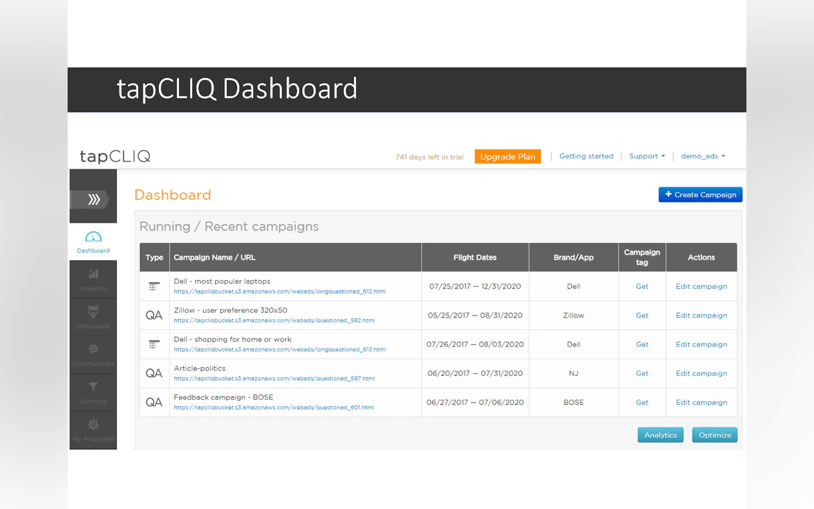The height and width of the screenshot is (509, 814).
Task: Click the teal Analytics button below table
Action: click(x=660, y=435)
